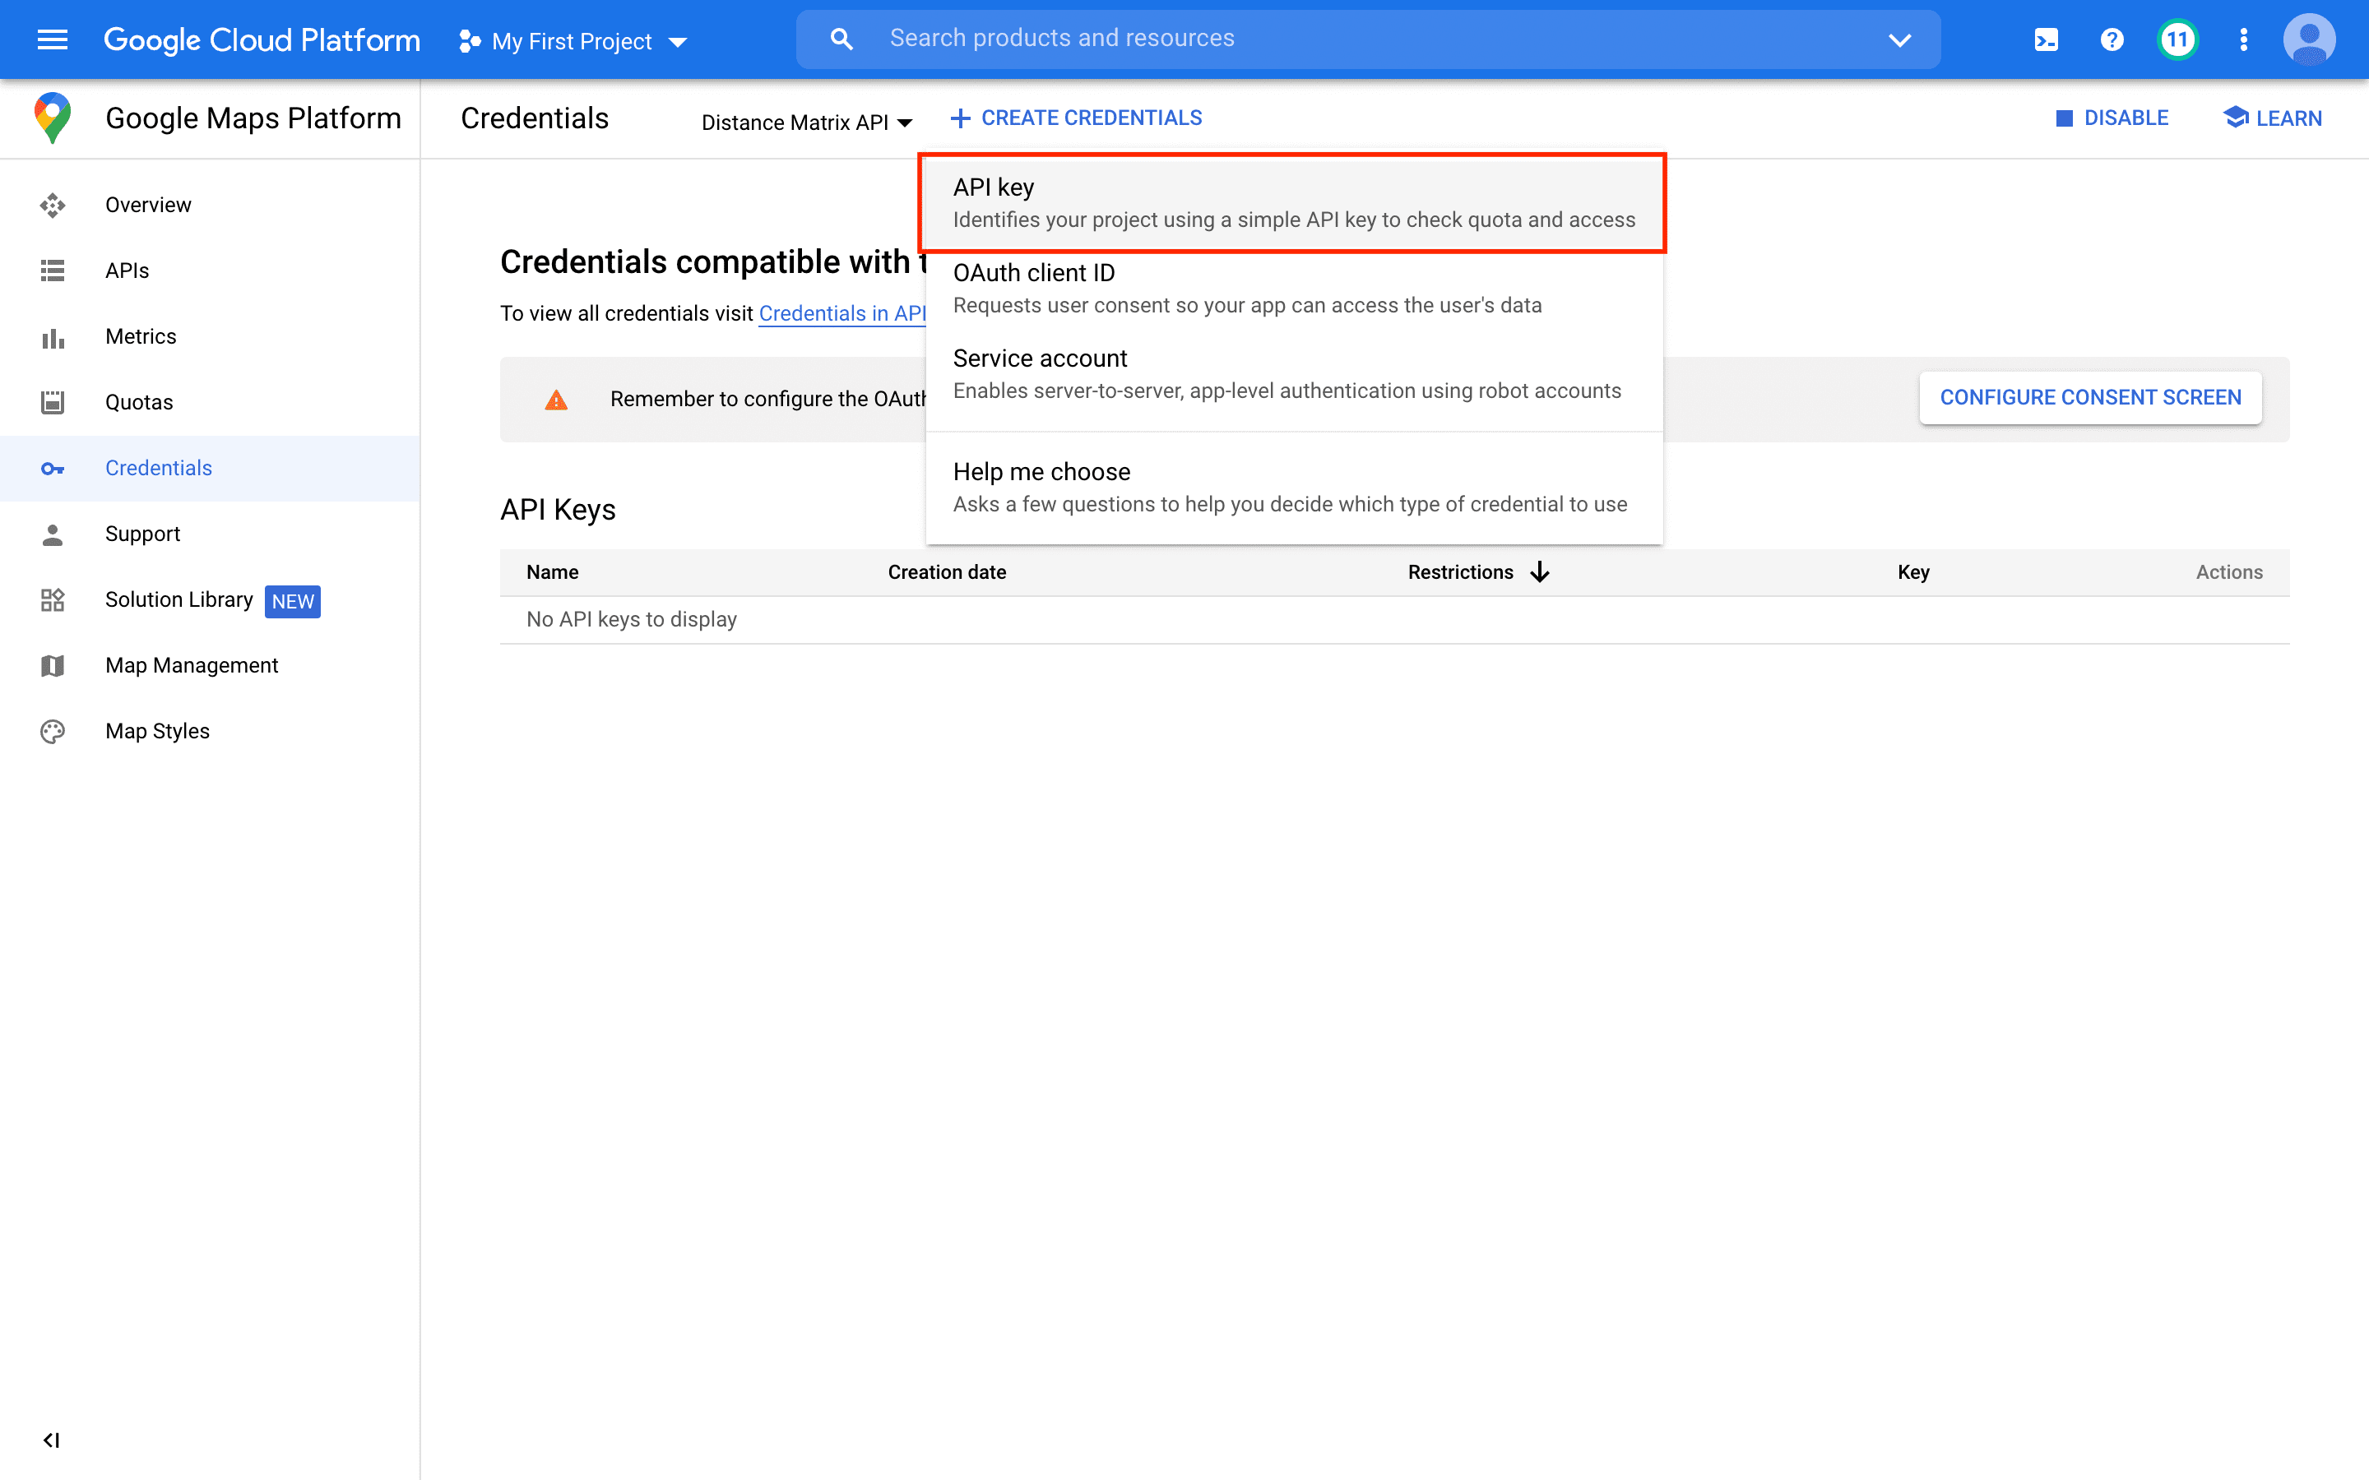Open the help question mark icon
The image size is (2369, 1480).
click(x=2112, y=40)
